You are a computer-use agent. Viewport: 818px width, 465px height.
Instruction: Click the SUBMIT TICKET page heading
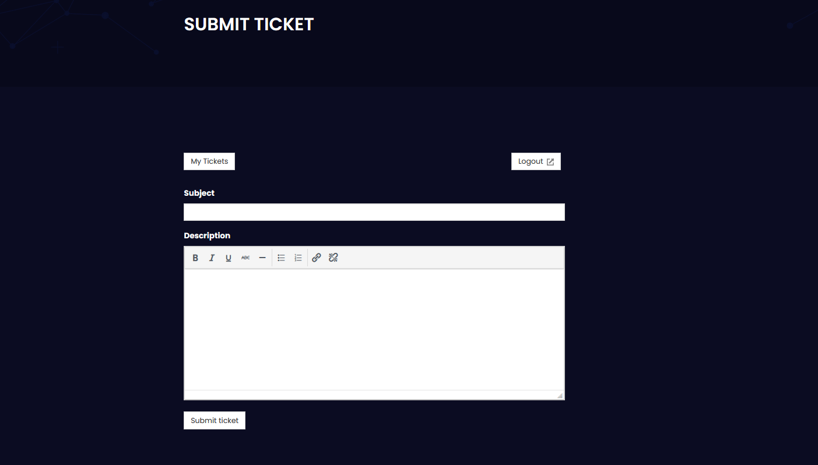249,24
